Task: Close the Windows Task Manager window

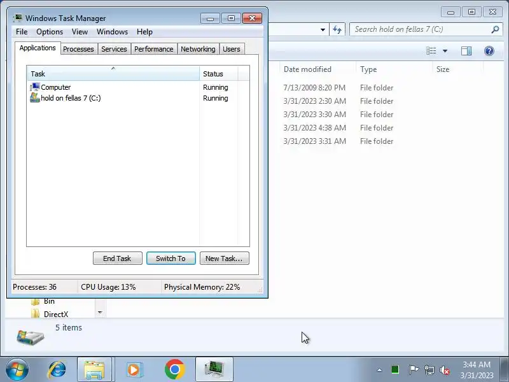Action: point(252,18)
